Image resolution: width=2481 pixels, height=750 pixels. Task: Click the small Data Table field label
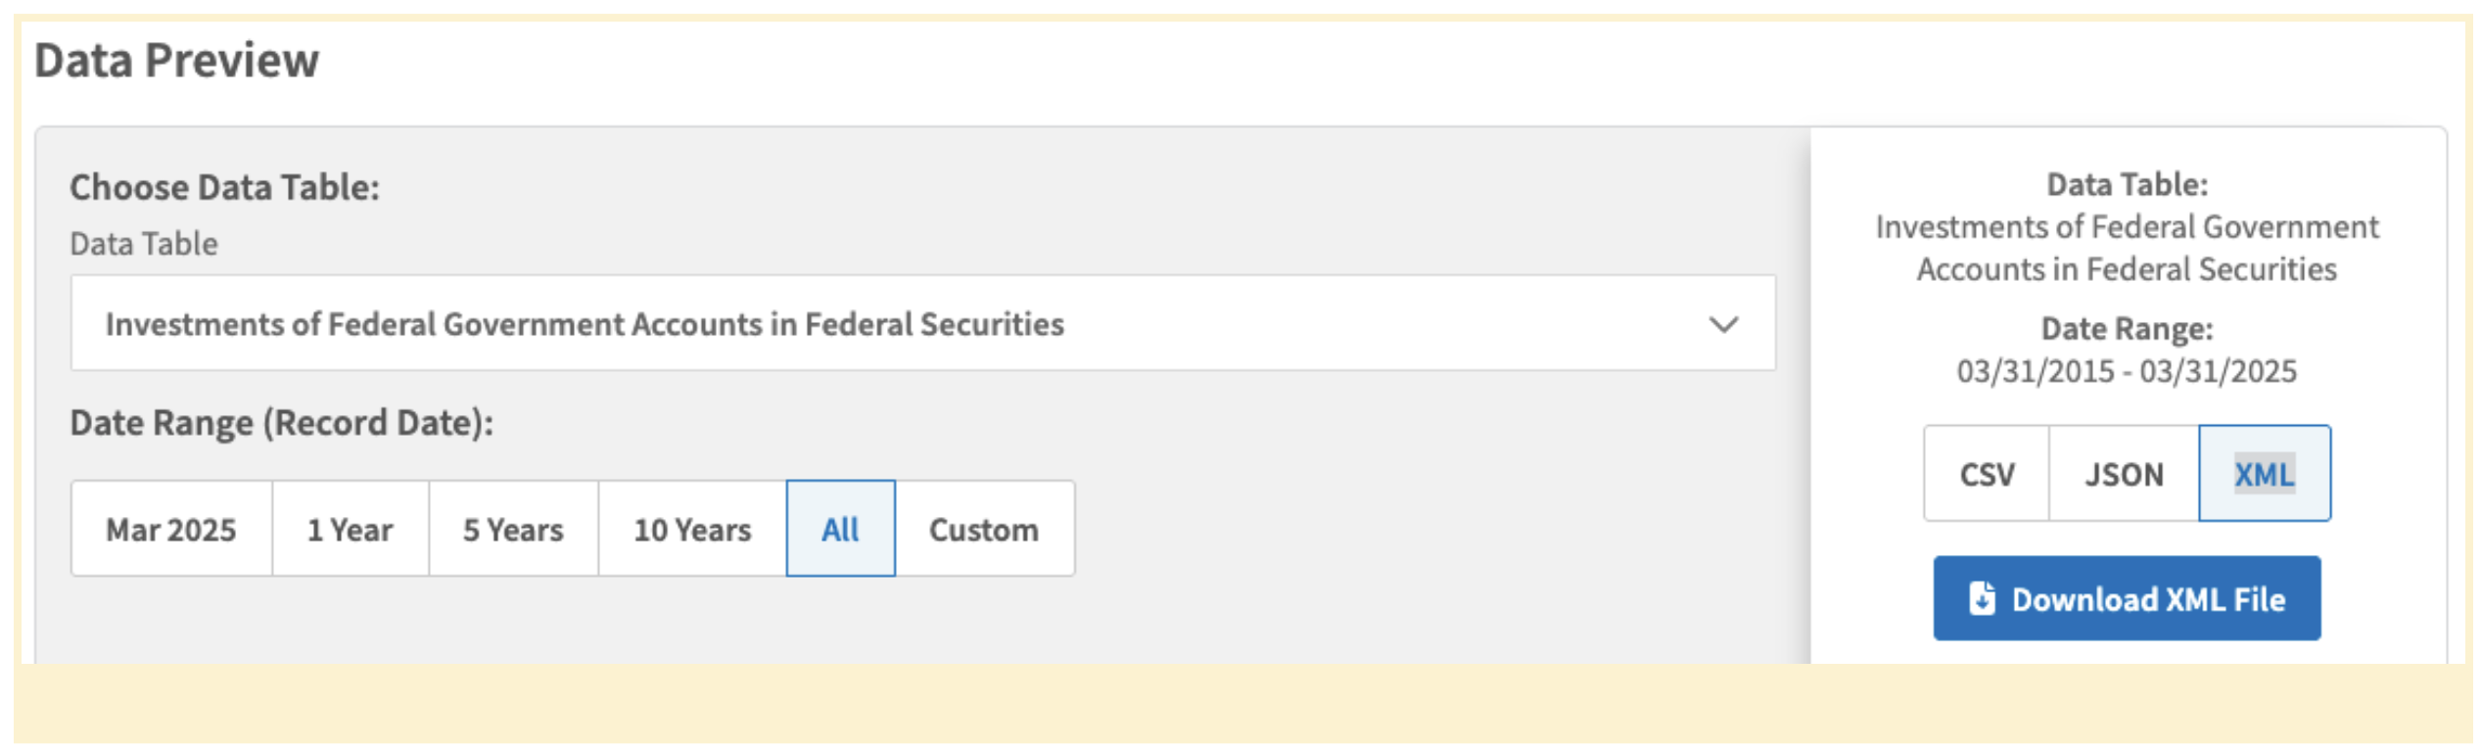144,244
